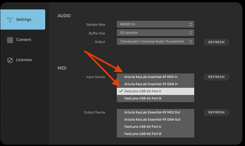Viewport: 245px width, 146px height.
Task: Refresh the MIDI input device list
Action: (x=216, y=77)
